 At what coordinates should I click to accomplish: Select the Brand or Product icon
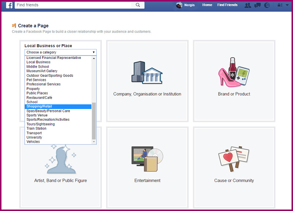click(x=234, y=72)
